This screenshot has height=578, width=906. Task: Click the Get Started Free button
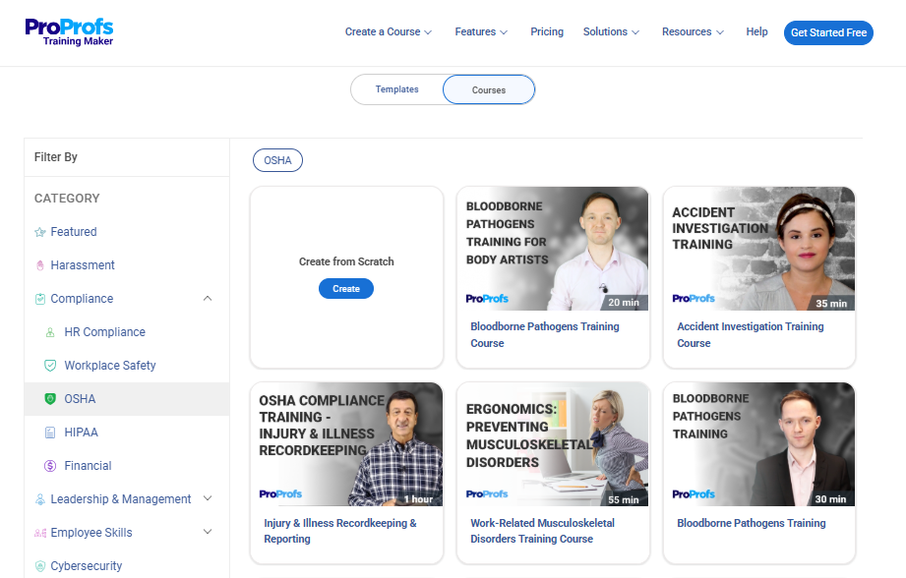(828, 32)
